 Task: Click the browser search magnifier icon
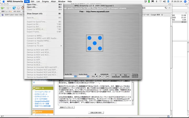point(166,8)
